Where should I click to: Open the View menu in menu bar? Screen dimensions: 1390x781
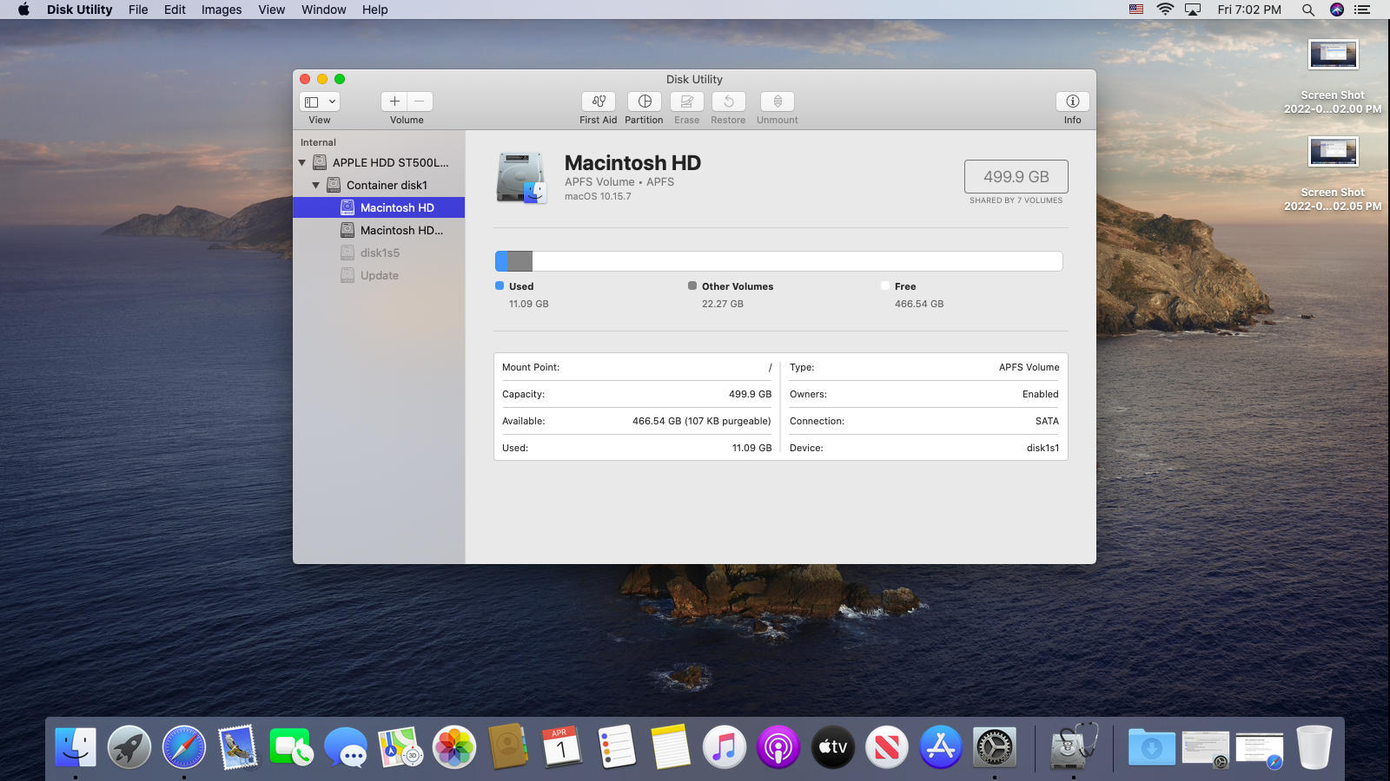click(272, 10)
